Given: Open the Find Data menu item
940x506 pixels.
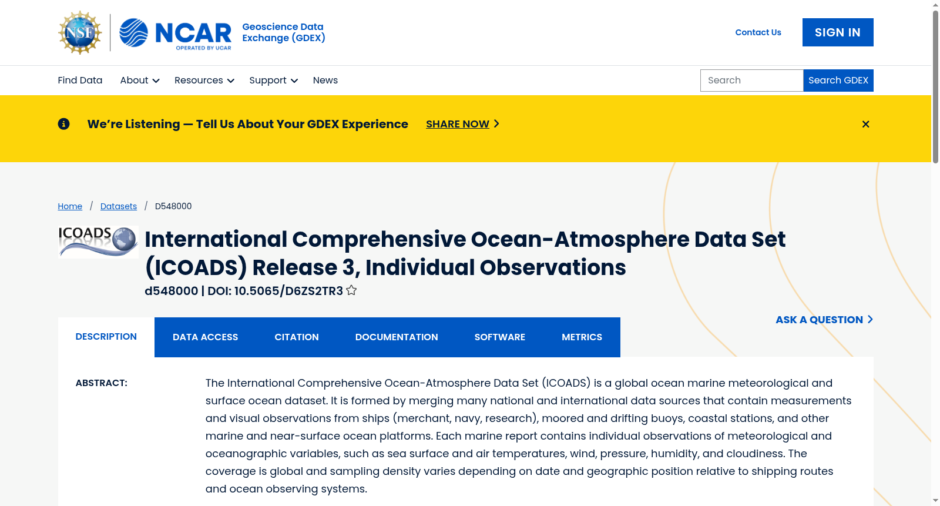Looking at the screenshot, I should point(80,81).
